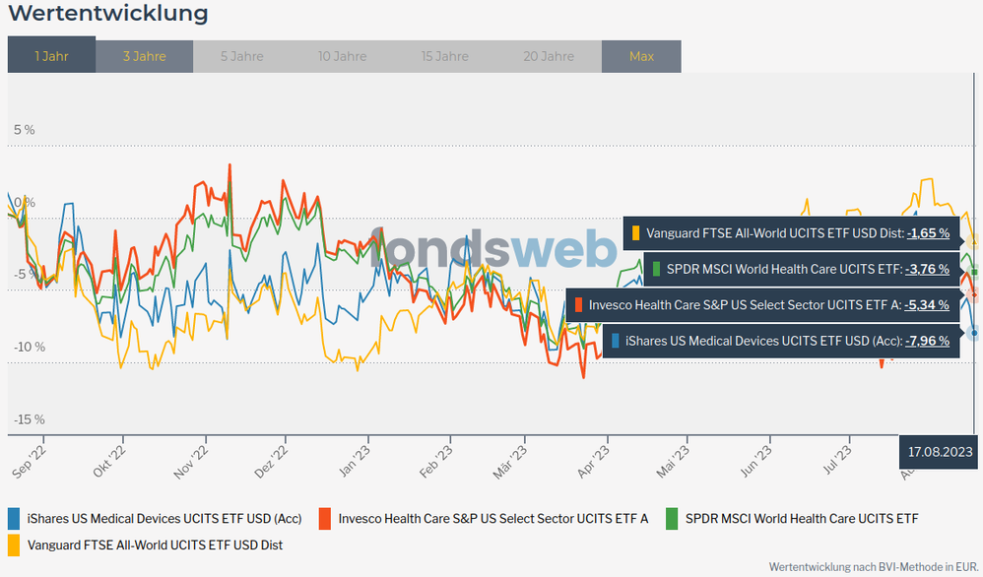Click the Invesco -5,34 % tooltip value

click(x=928, y=305)
